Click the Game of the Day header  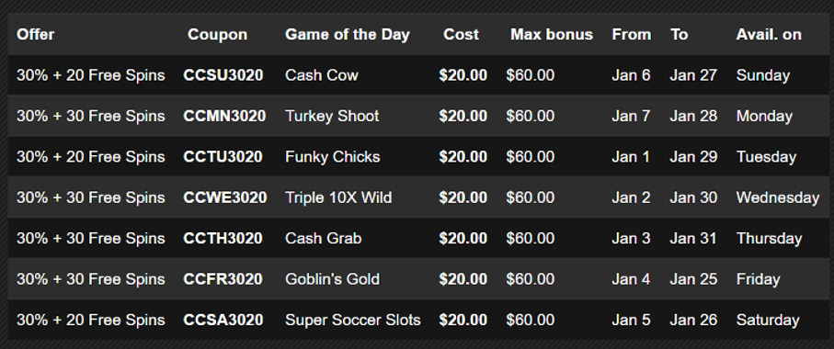coord(348,35)
